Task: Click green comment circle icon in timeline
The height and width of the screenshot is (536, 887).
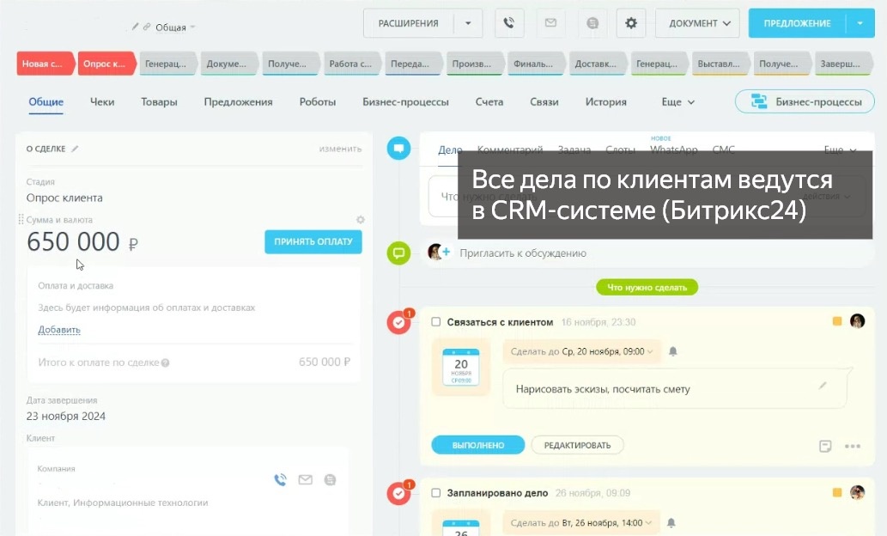Action: [398, 253]
